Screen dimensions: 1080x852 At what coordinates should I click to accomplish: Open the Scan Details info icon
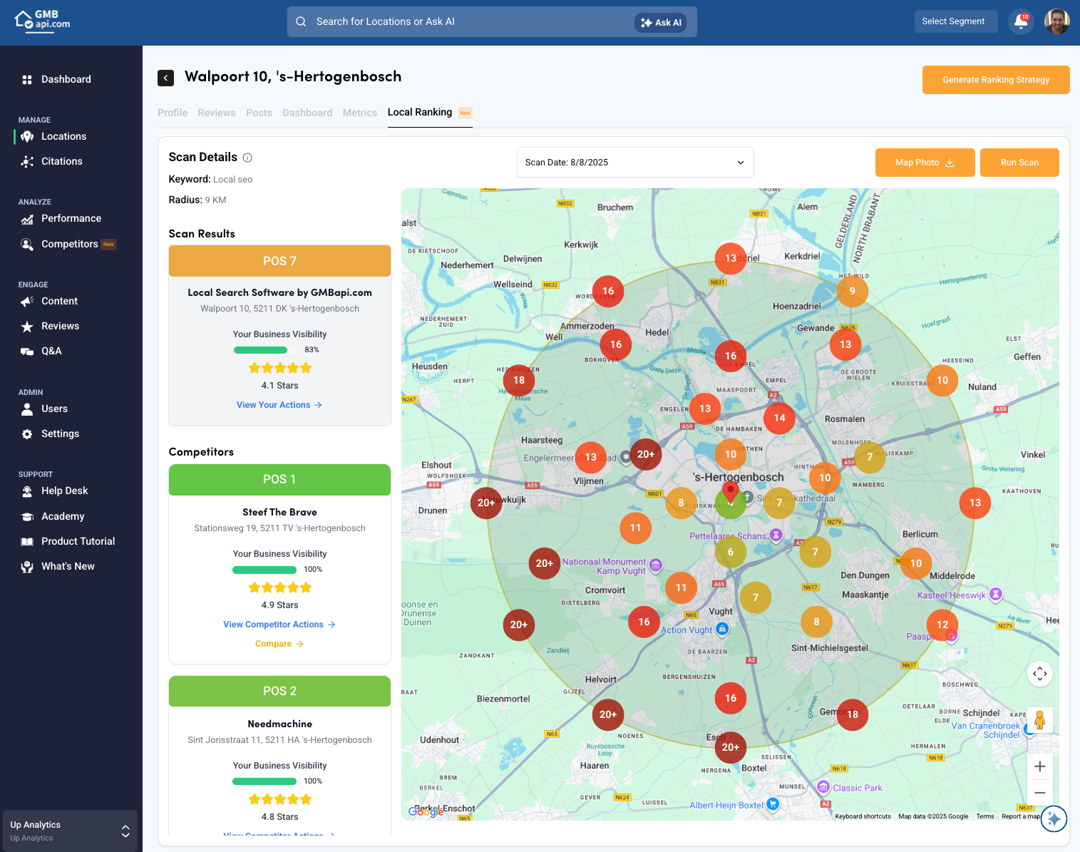tap(247, 158)
